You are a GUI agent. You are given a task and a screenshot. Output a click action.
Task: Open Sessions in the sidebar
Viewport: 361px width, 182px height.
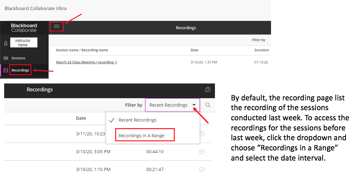(x=18, y=58)
